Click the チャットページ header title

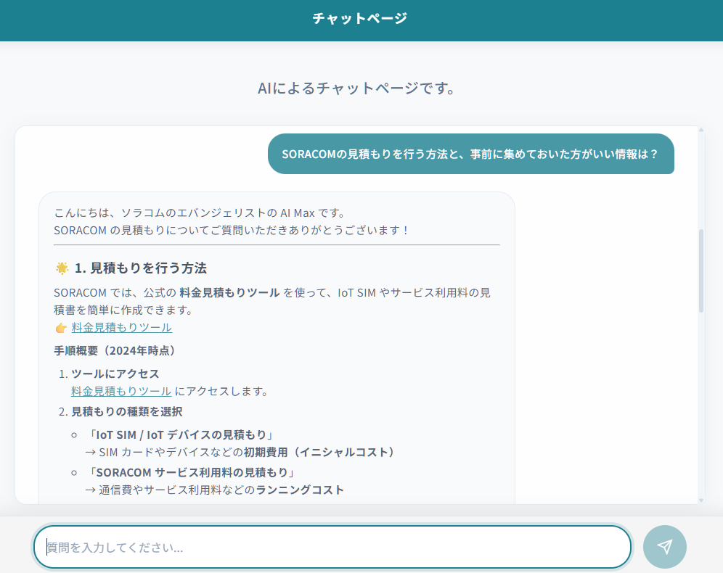360,19
